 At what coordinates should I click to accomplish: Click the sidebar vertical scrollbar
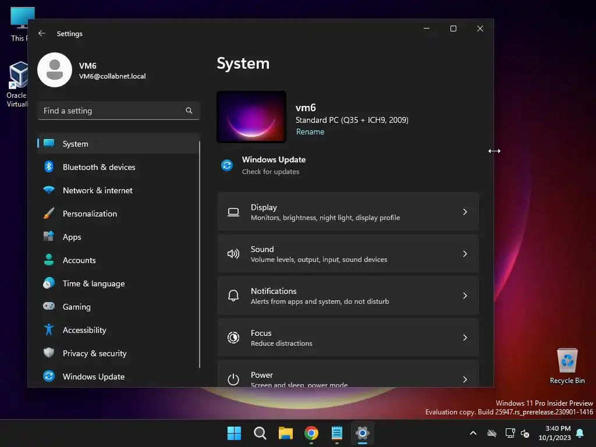pyautogui.click(x=200, y=254)
